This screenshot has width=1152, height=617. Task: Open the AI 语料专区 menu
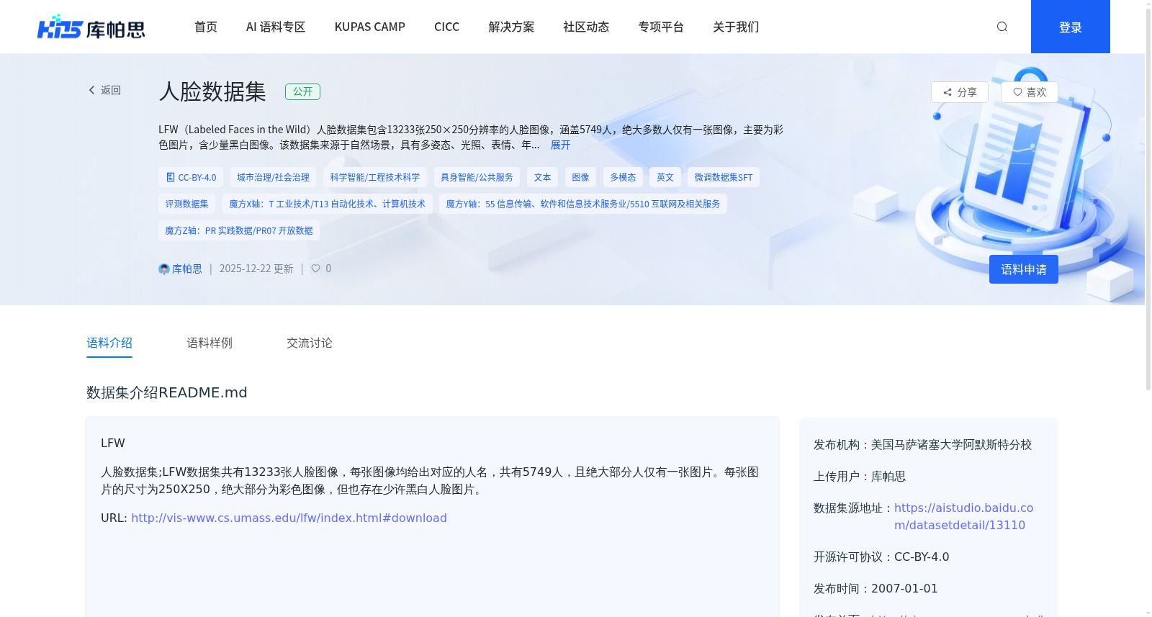pos(276,27)
